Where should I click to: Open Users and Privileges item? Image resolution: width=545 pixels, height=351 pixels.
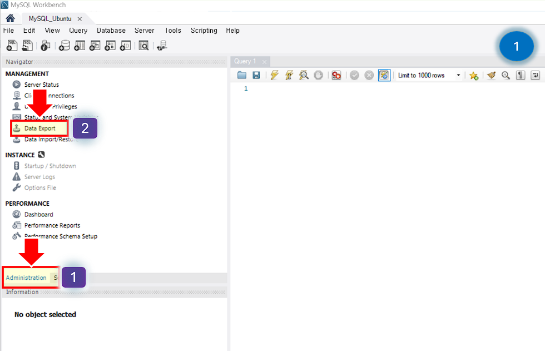51,106
